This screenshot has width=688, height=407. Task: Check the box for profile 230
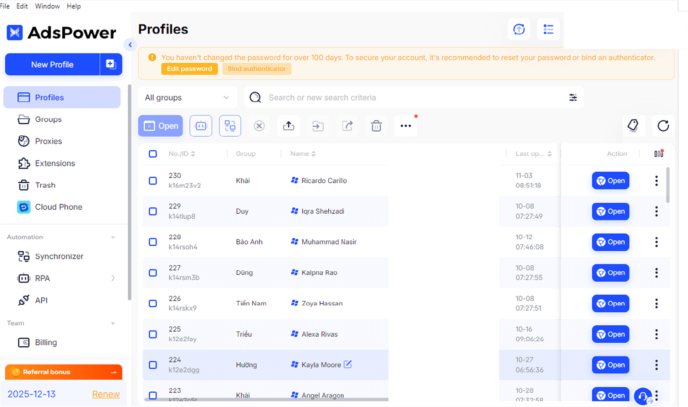(153, 181)
